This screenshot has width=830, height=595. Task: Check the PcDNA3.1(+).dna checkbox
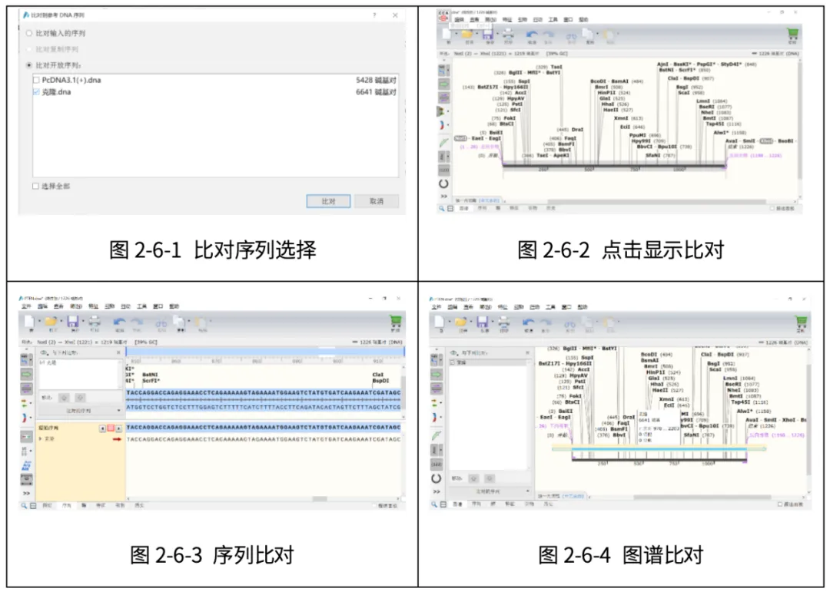(36, 80)
